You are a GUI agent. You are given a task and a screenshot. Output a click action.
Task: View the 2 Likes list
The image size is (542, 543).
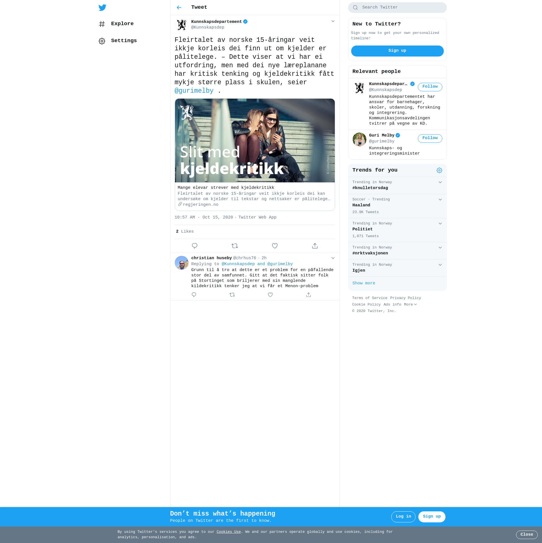(x=185, y=232)
